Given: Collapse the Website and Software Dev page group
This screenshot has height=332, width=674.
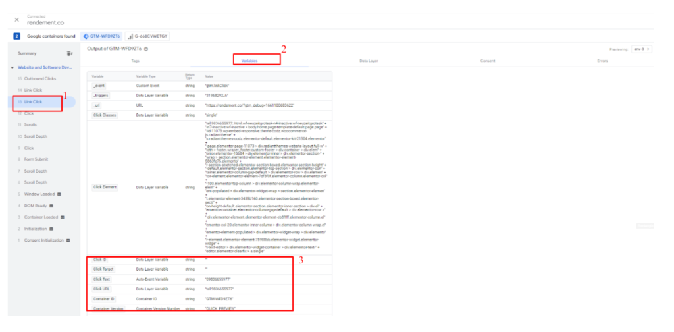Looking at the screenshot, I should click(13, 67).
